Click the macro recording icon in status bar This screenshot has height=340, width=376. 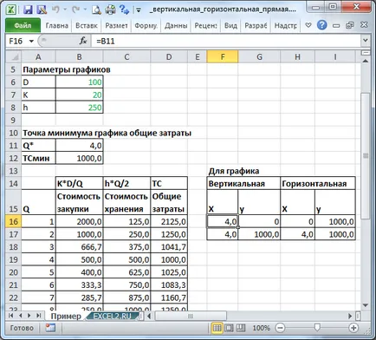pos(50,328)
